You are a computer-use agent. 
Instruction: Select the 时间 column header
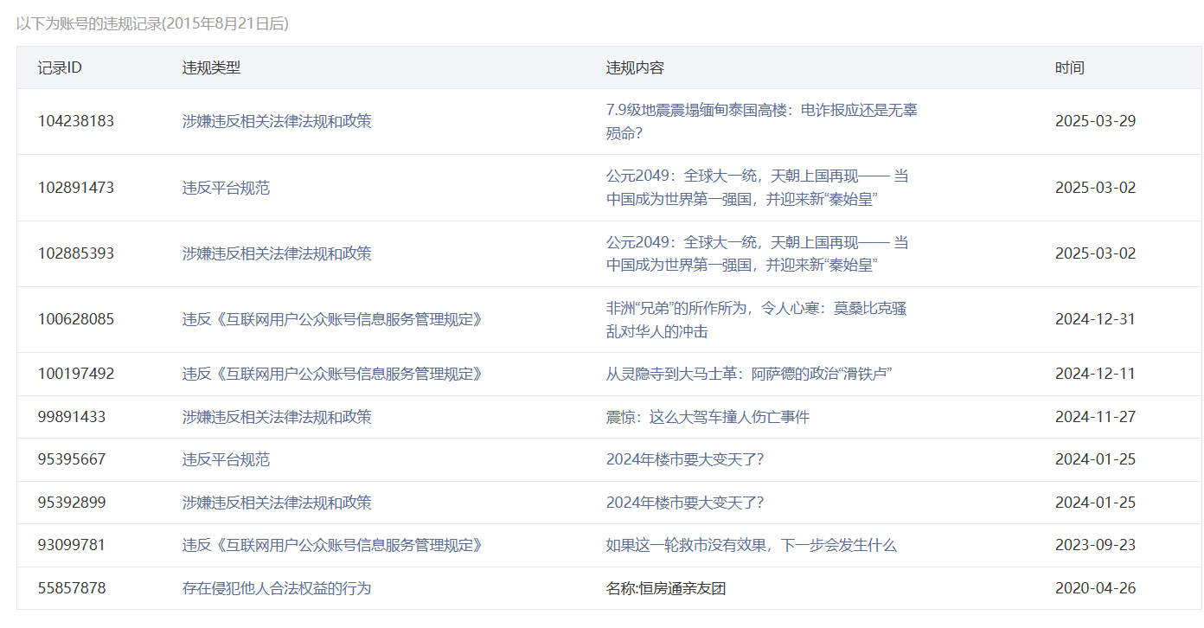pos(1070,67)
